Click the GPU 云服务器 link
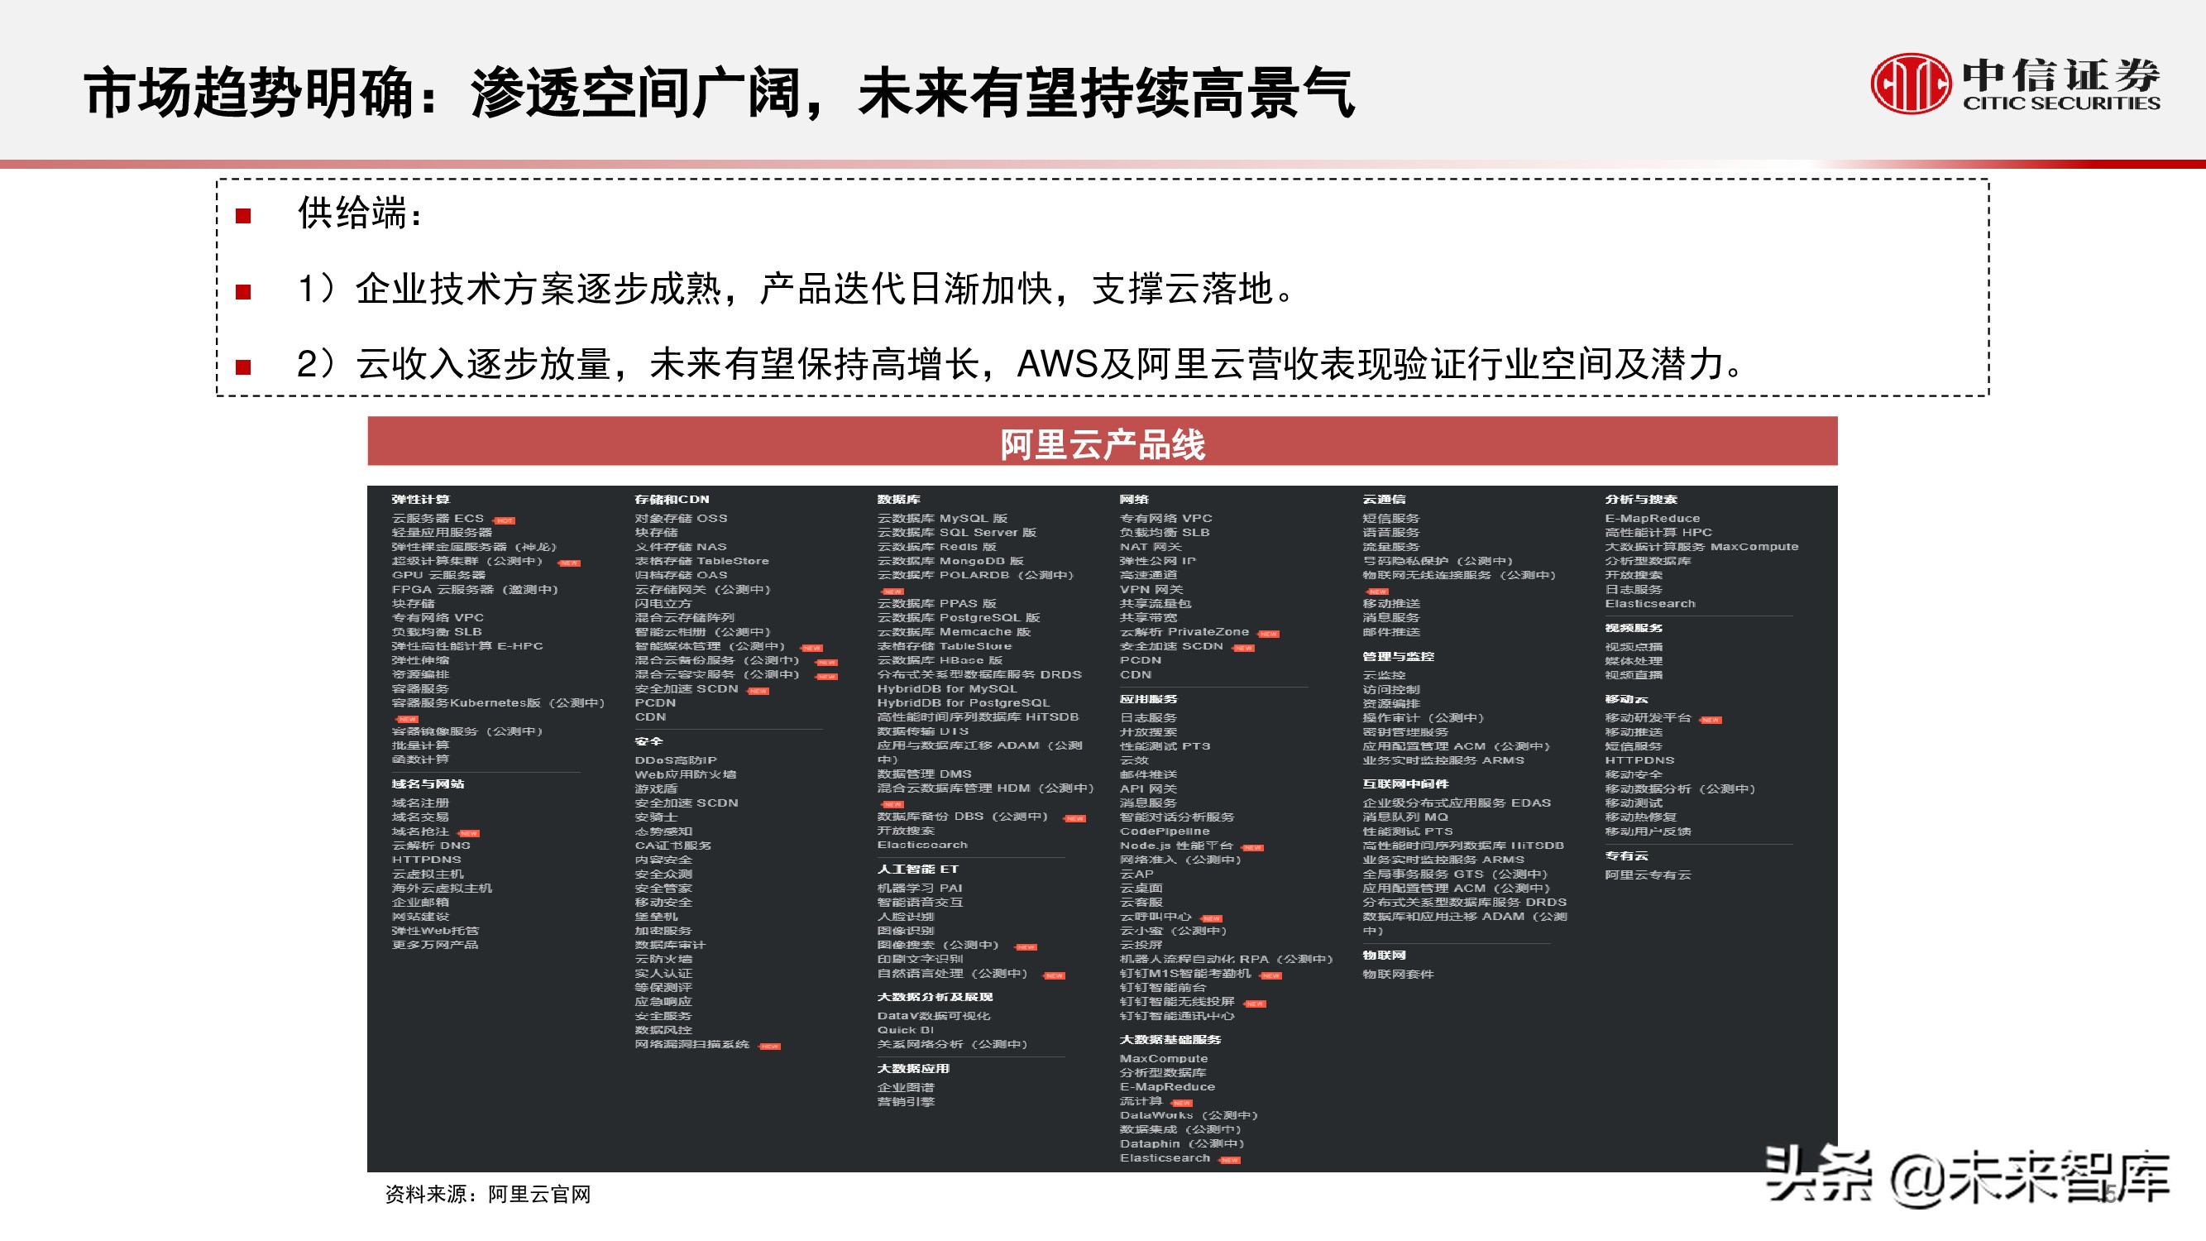 click(438, 575)
